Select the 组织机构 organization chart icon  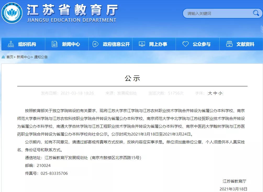click(x=11, y=44)
